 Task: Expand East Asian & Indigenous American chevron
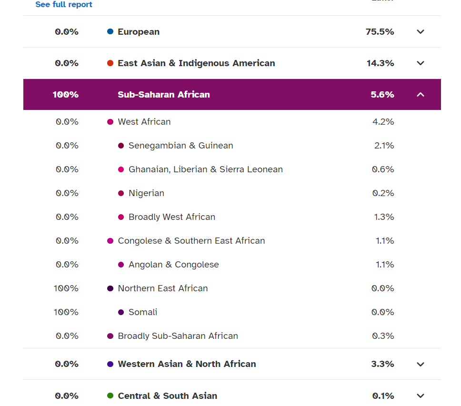tap(420, 63)
